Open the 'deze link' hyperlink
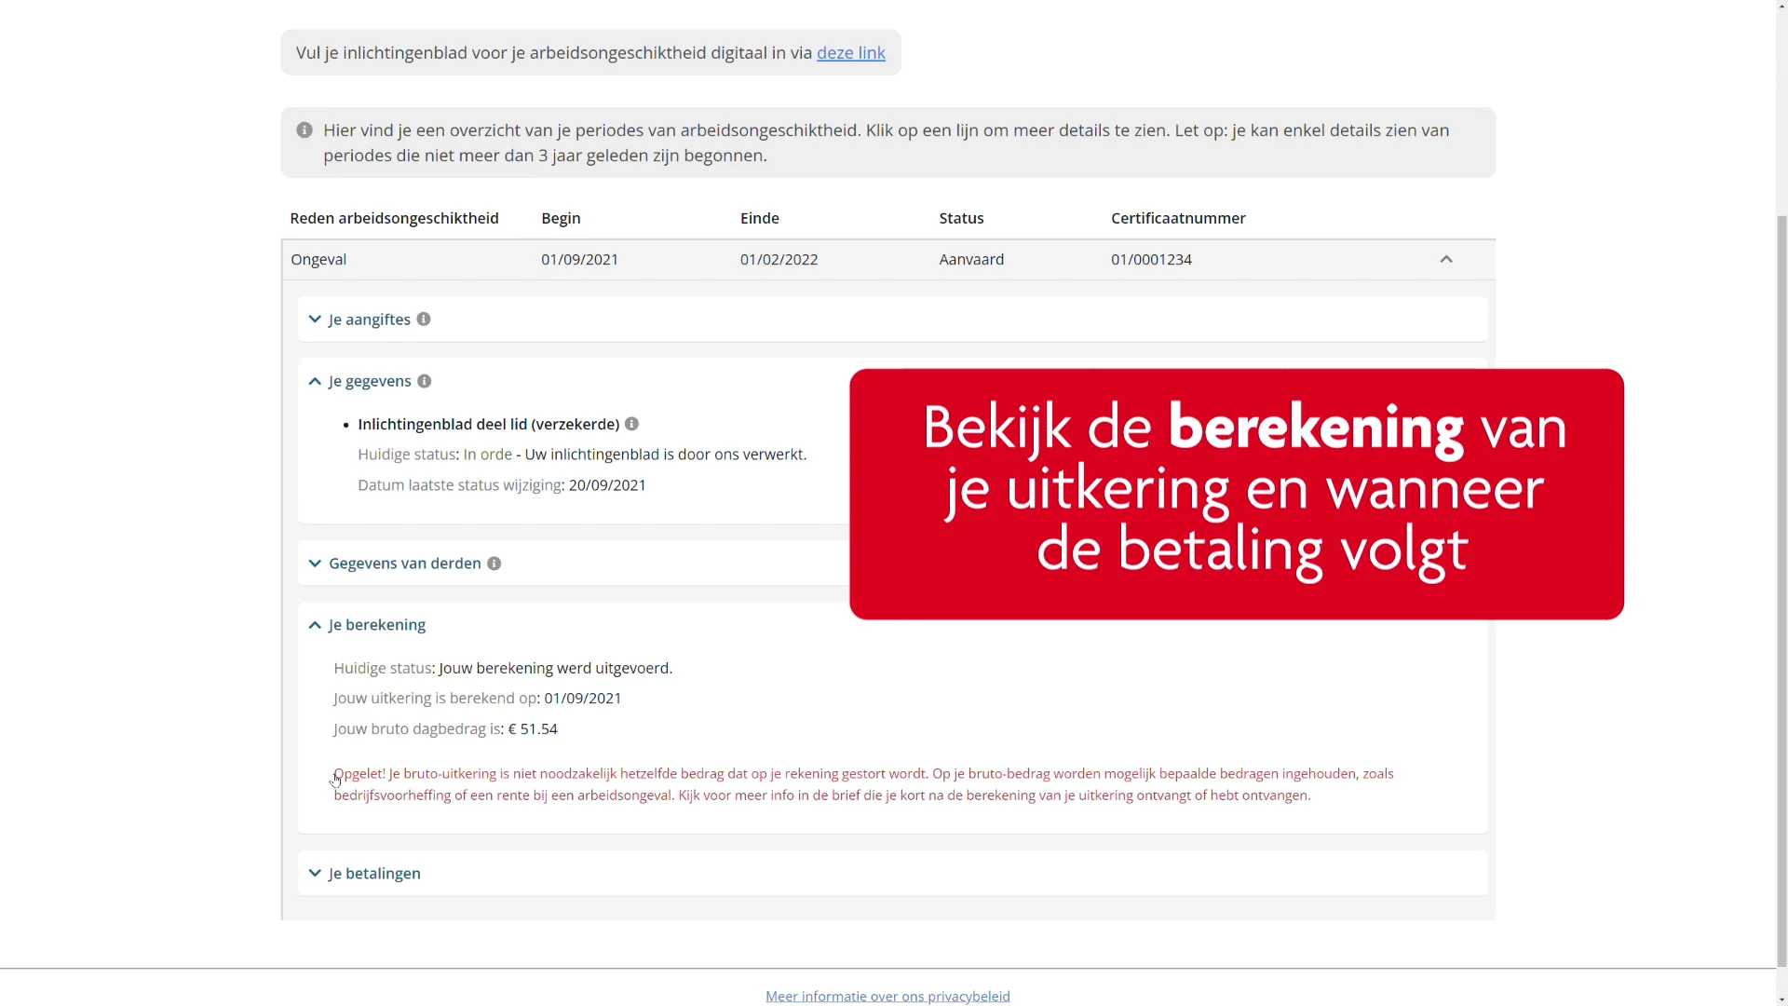This screenshot has width=1788, height=1006. [x=850, y=53]
